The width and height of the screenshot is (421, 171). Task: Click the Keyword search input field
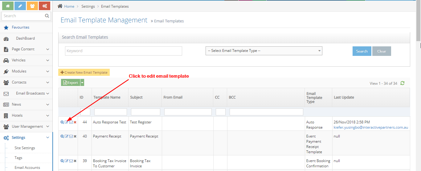(x=123, y=51)
